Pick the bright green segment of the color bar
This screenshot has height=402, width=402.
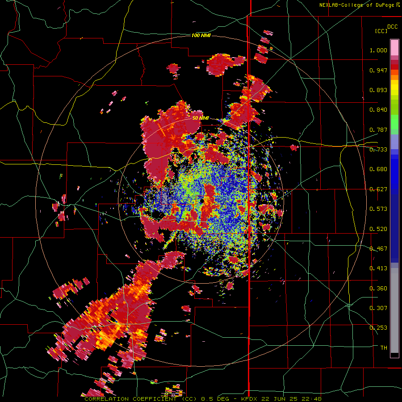pyautogui.click(x=394, y=122)
